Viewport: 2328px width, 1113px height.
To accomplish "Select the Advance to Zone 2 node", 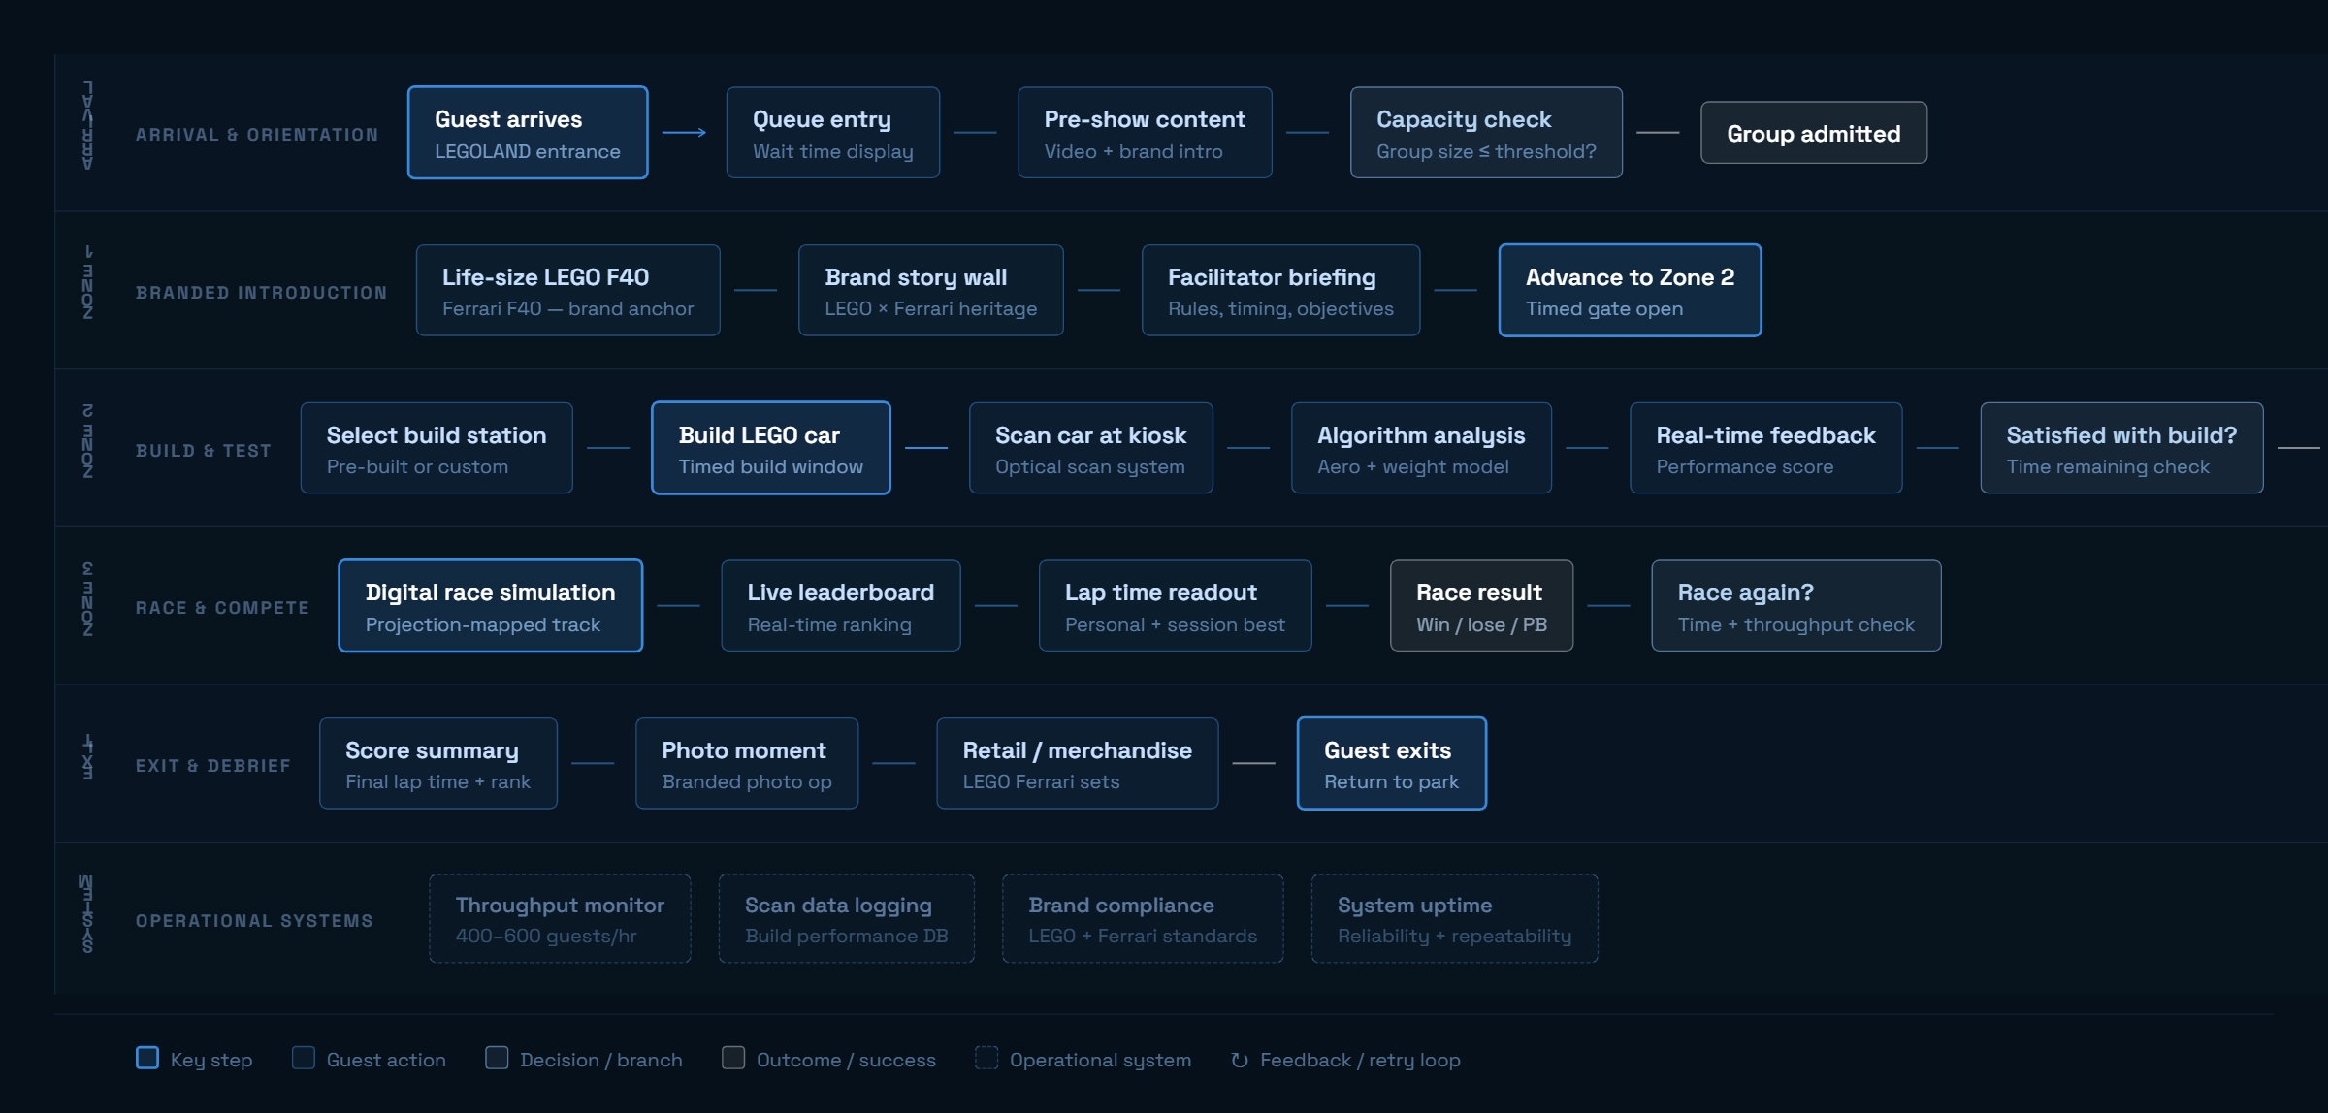I will tap(1631, 291).
